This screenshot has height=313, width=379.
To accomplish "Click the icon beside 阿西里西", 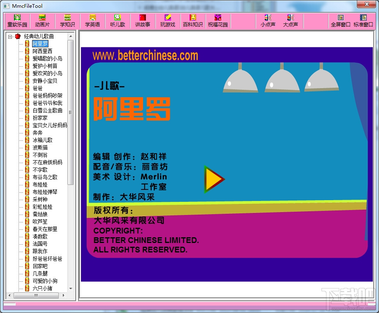I will pyautogui.click(x=27, y=51).
